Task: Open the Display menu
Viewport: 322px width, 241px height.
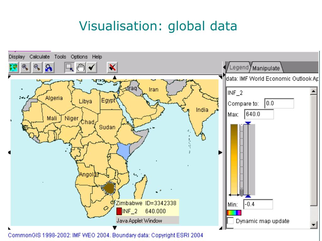Action: (17, 57)
